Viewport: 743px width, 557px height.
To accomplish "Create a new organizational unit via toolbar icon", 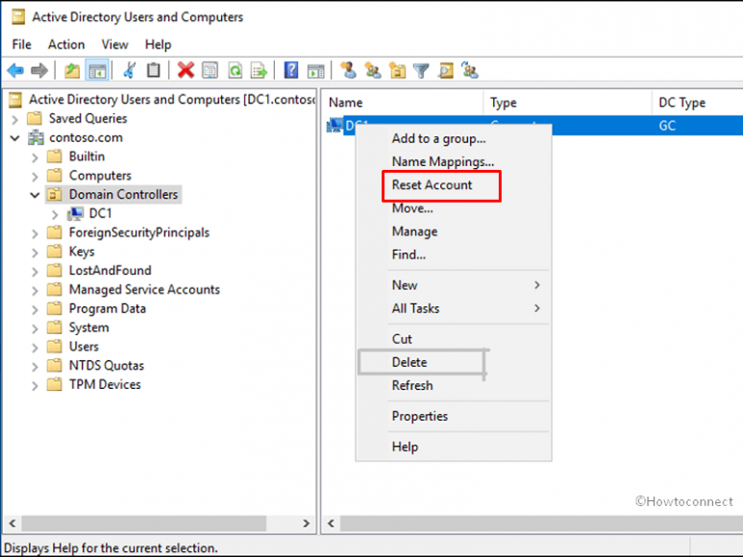I will (397, 71).
